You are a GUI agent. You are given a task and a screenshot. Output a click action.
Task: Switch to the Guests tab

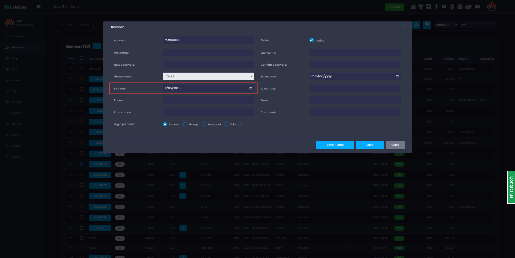[85, 25]
